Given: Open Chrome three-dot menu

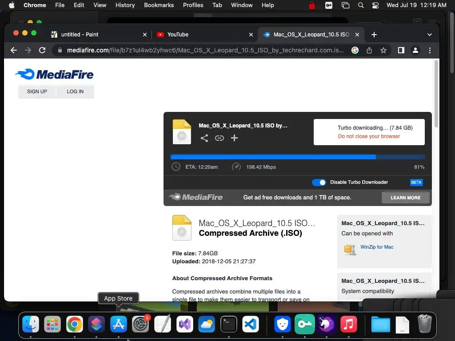Looking at the screenshot, I should point(430,50).
